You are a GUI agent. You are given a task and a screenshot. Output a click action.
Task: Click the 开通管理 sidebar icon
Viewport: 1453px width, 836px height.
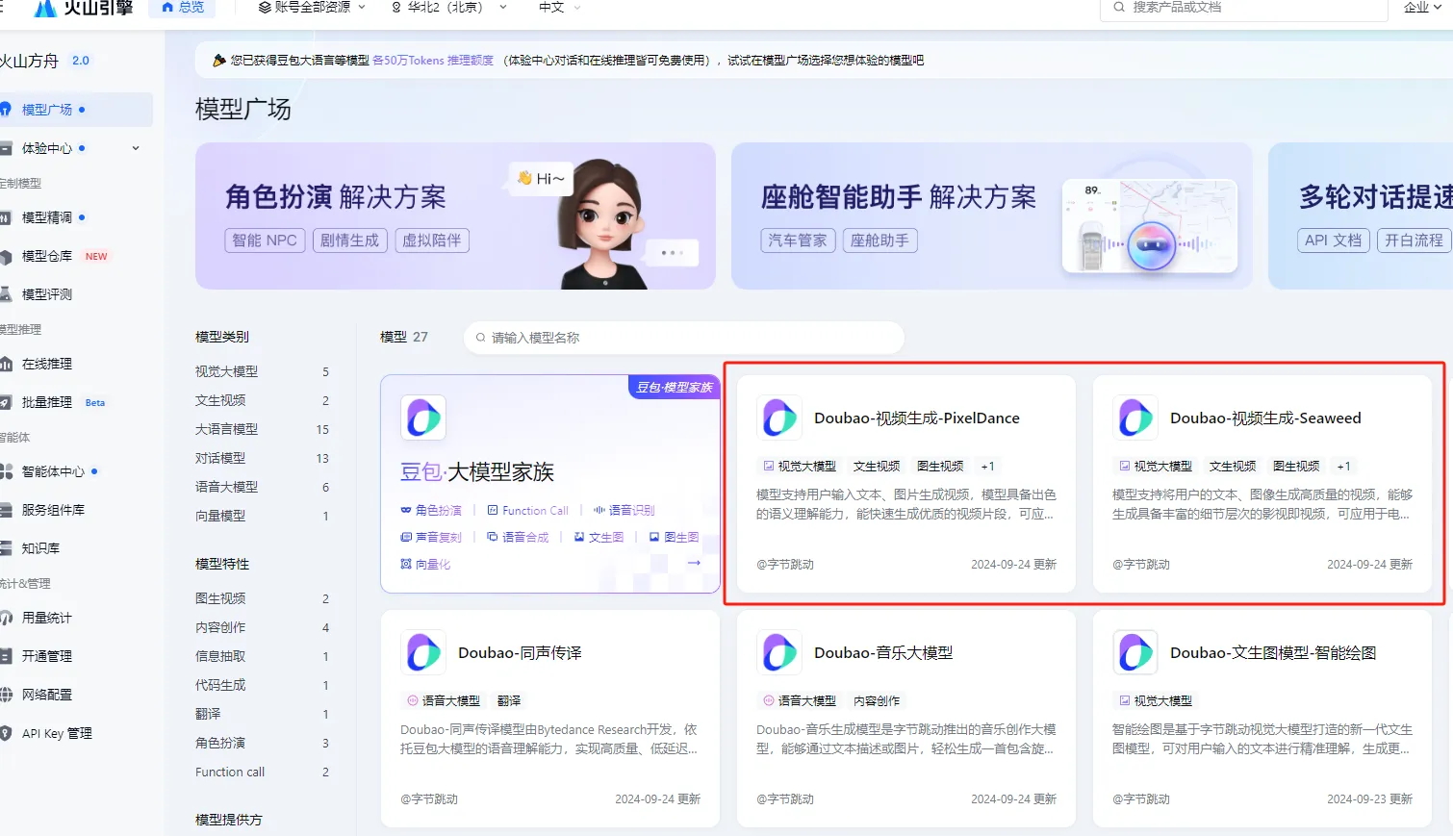tap(6, 656)
